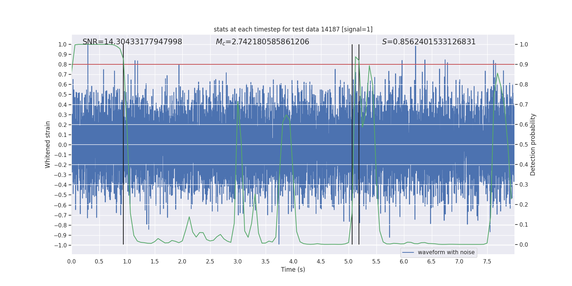
Task: Select the S=0.8562401533126831 annotation
Action: tap(429, 42)
